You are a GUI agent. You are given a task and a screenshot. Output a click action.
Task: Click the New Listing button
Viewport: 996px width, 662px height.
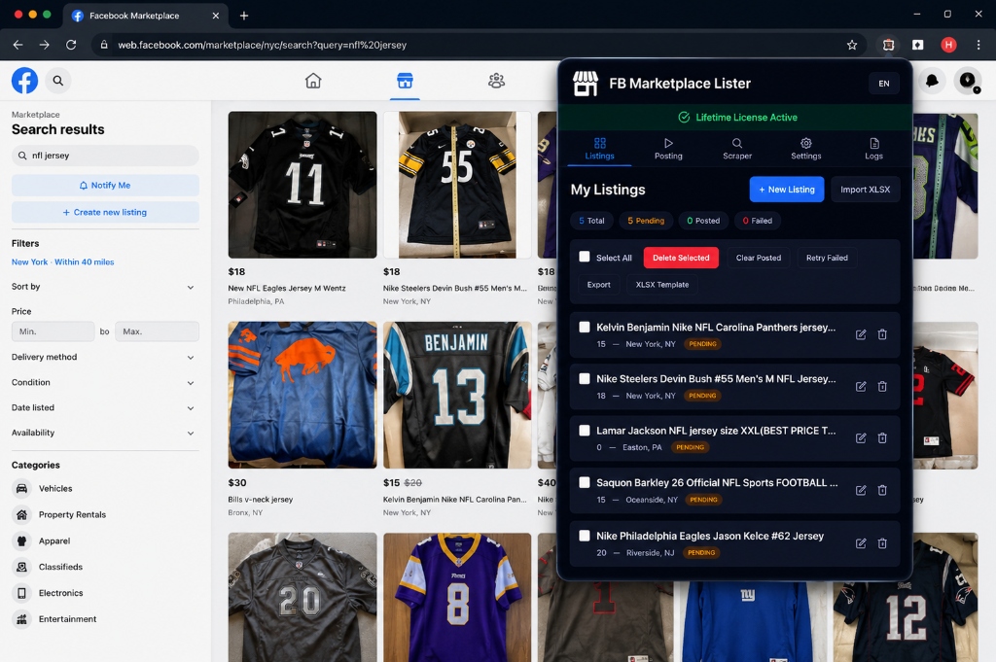pos(786,190)
